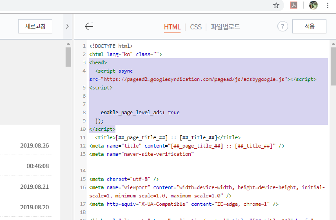Go back using the left arrow icon

pos(89,26)
